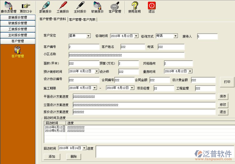Expand the 咨询时间 date picker

pos(136,36)
